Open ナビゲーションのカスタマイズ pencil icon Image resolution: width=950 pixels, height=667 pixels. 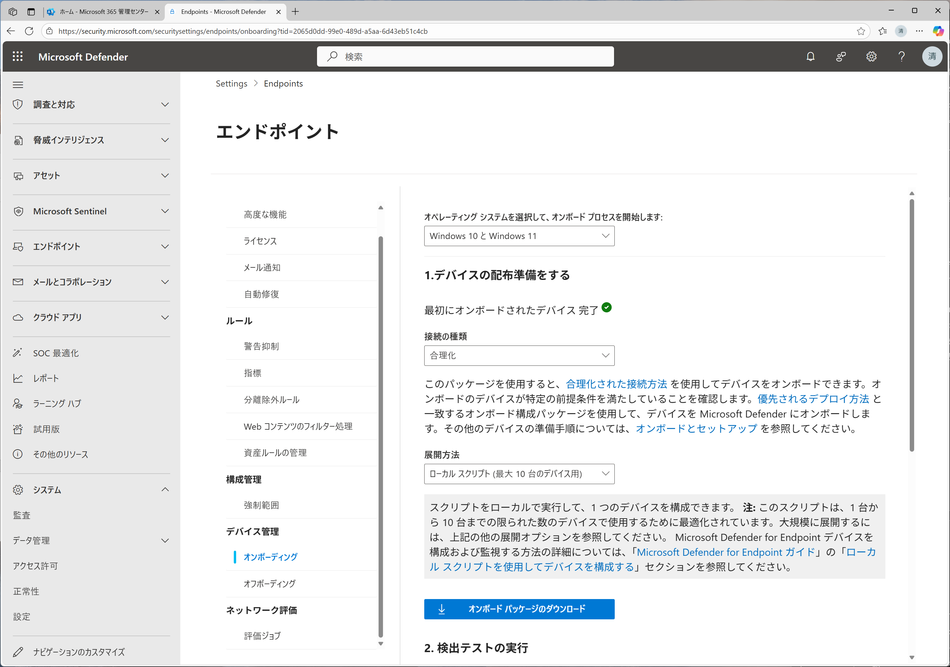coord(18,652)
